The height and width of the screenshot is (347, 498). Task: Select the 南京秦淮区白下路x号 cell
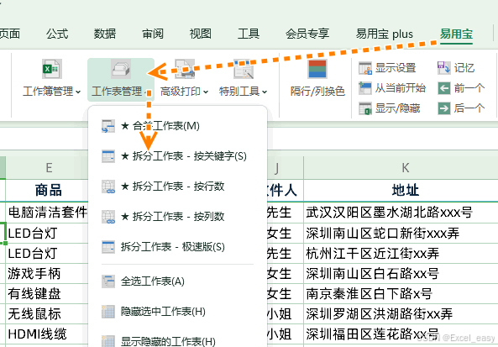tap(401, 294)
